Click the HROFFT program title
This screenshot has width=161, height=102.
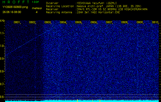16,2
